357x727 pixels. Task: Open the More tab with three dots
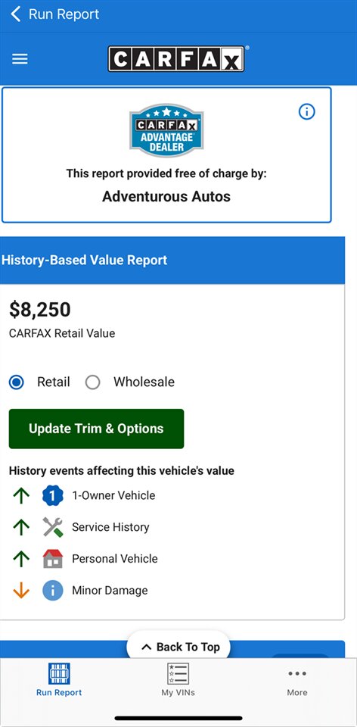pyautogui.click(x=296, y=681)
